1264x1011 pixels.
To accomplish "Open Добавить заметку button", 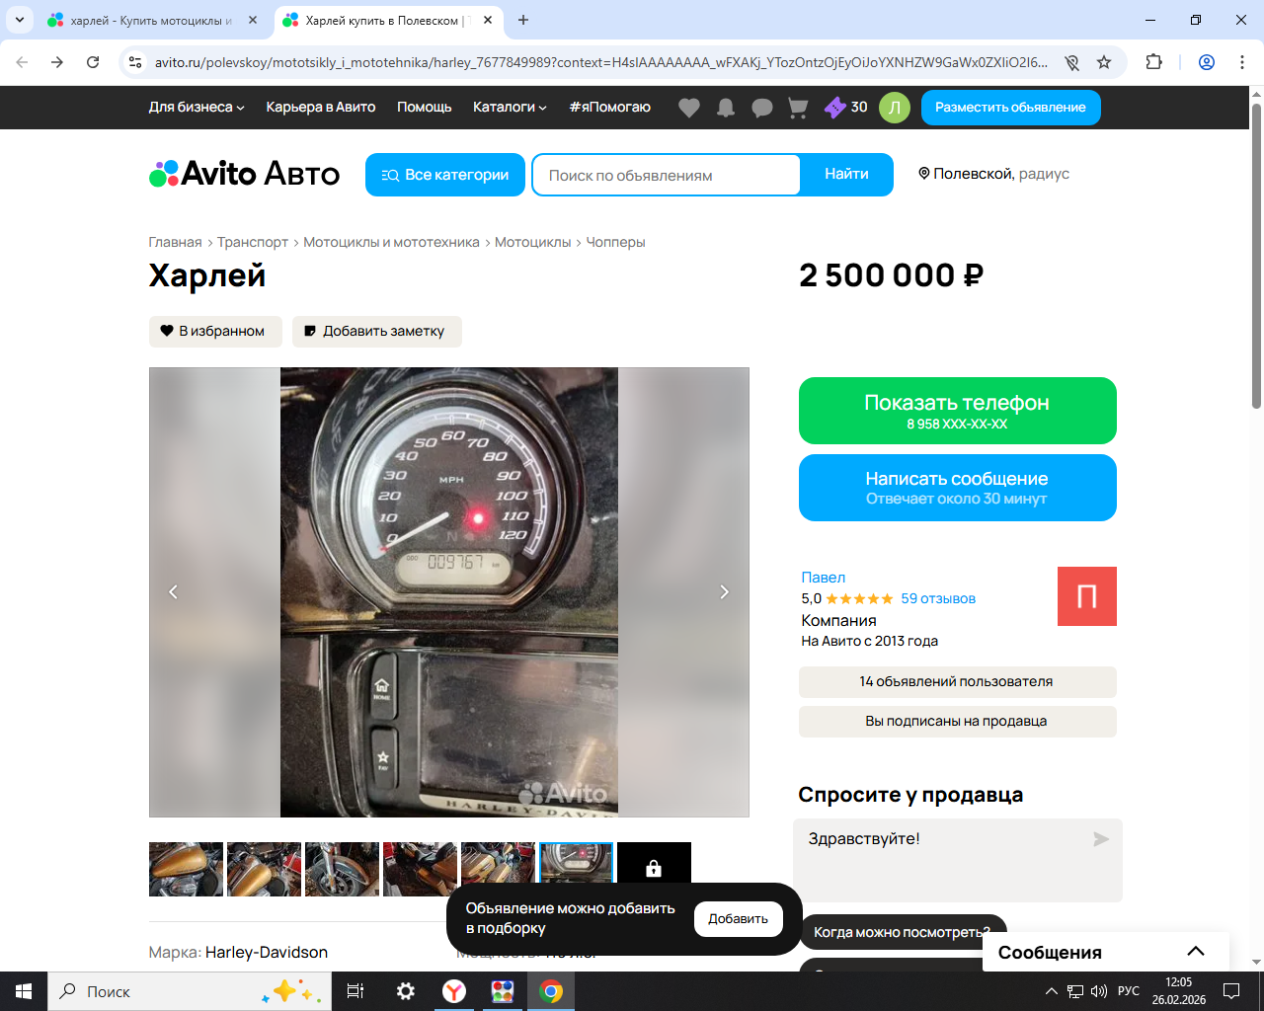I will pos(377,332).
